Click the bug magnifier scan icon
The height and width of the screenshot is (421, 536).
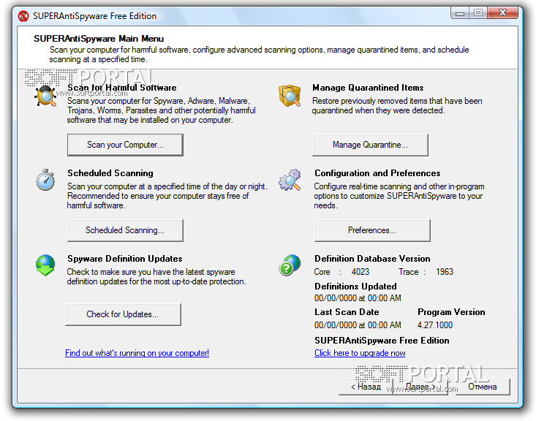tap(45, 96)
